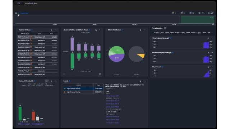Select the 5 mins time range
The height and width of the screenshot is (129, 230).
coord(183,33)
